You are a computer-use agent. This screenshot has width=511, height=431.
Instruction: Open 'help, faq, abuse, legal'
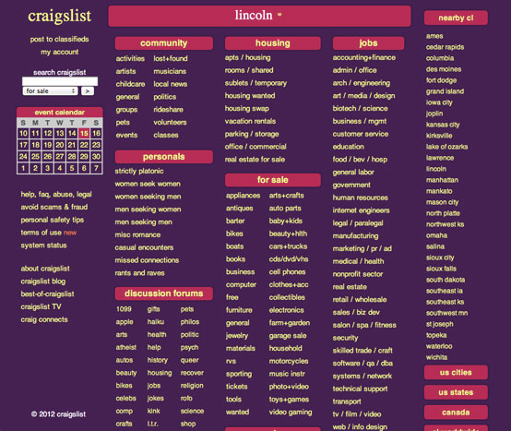point(56,195)
